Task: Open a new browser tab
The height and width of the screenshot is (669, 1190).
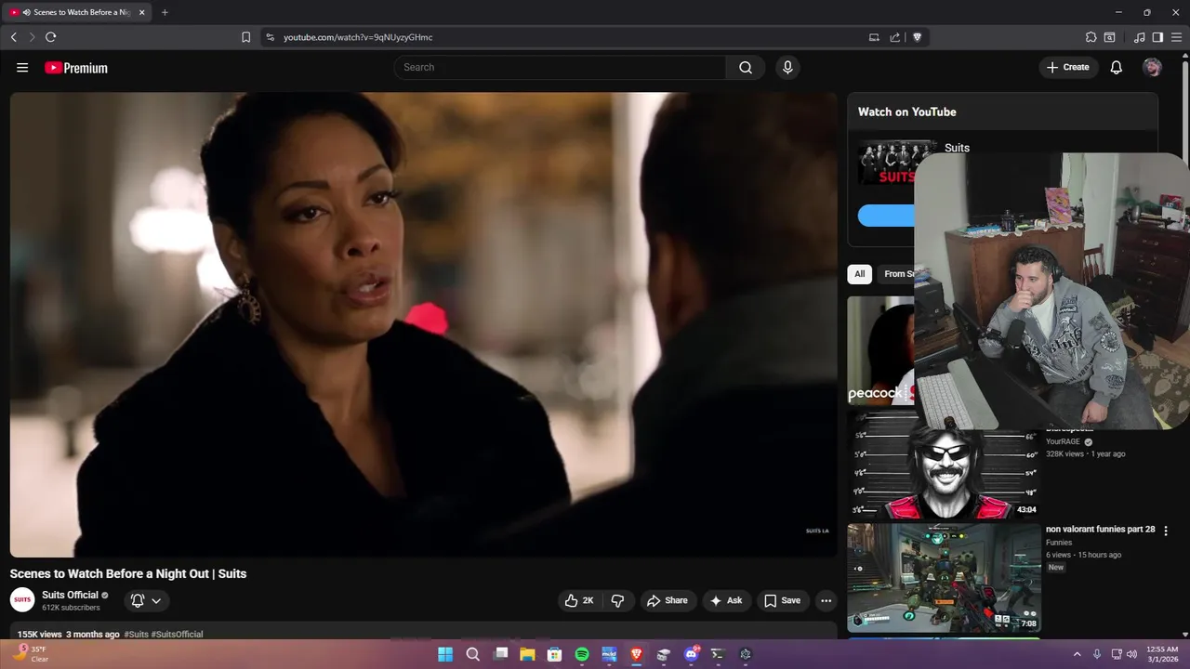Action: (165, 12)
